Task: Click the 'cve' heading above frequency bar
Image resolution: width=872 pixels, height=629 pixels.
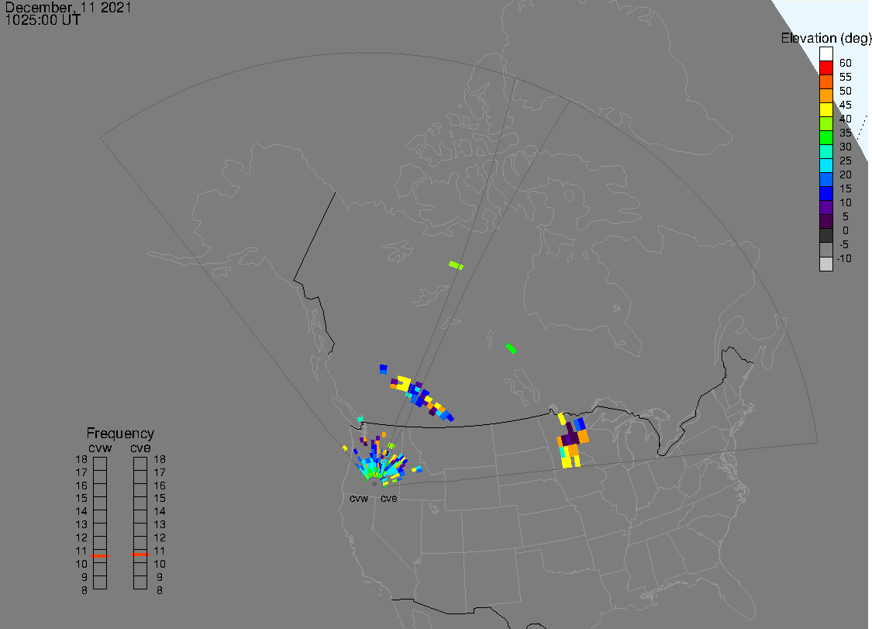Action: tap(141, 448)
